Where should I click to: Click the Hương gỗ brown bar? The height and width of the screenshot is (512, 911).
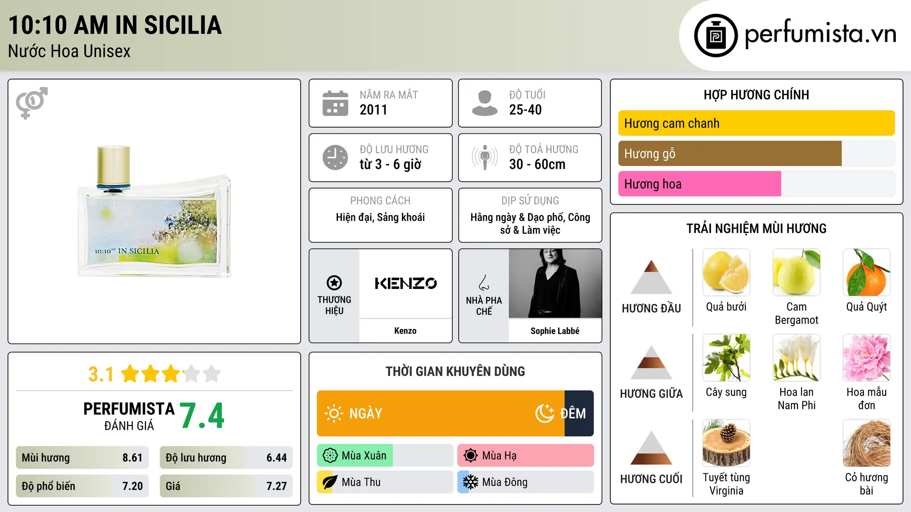(x=730, y=153)
